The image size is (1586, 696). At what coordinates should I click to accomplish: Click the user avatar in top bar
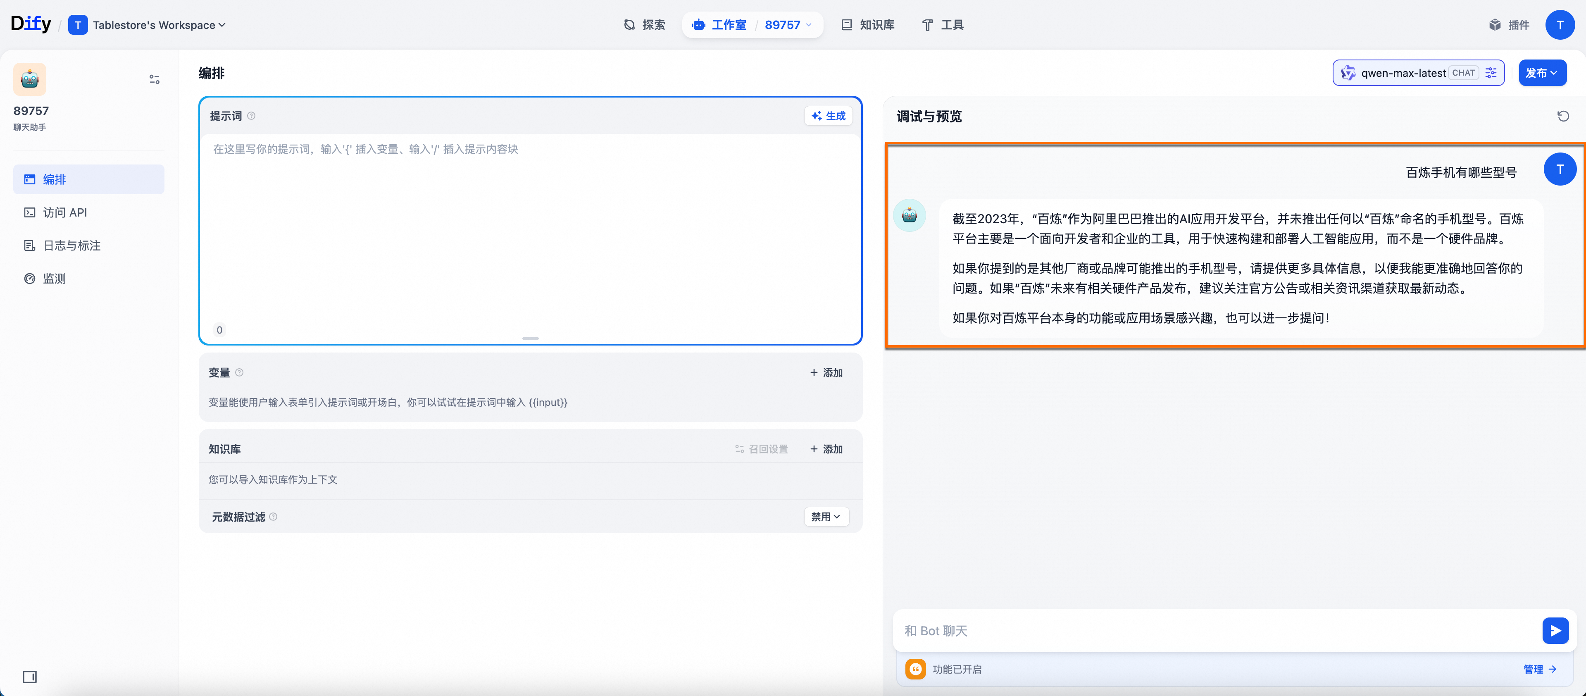[x=1560, y=25]
